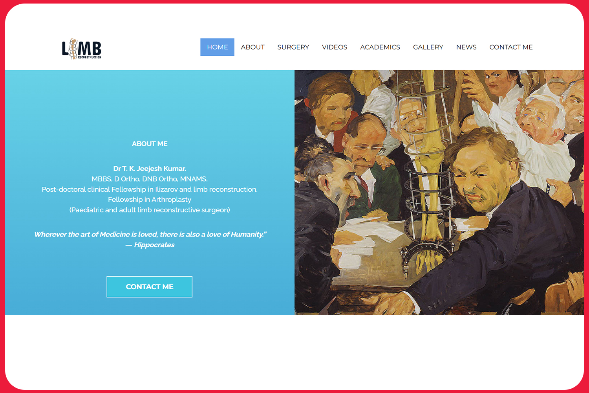The height and width of the screenshot is (393, 589).
Task: Open the HOME menu item
Action: coord(217,47)
